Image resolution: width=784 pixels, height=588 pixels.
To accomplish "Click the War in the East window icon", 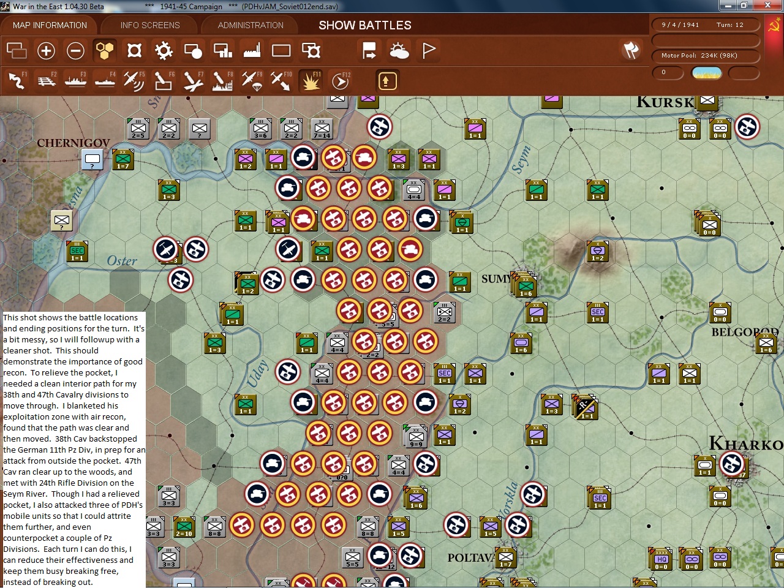I will (x=6, y=6).
